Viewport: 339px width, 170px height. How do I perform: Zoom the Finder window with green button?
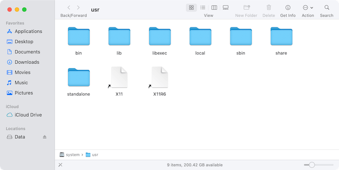pyautogui.click(x=25, y=9)
